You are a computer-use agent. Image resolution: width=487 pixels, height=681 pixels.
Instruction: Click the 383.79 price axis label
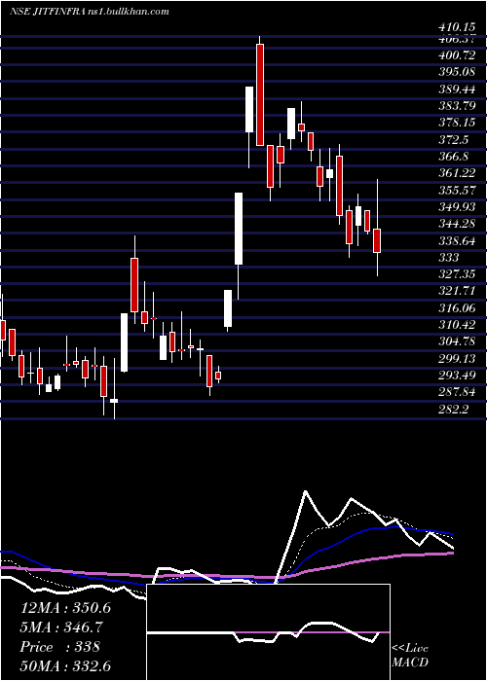457,106
